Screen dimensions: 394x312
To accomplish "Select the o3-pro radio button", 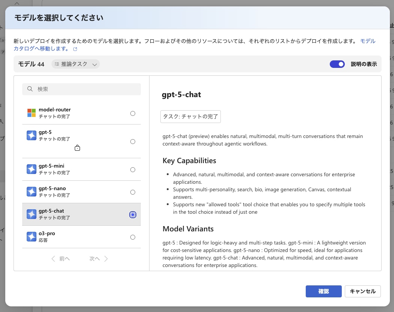I will coord(133,237).
